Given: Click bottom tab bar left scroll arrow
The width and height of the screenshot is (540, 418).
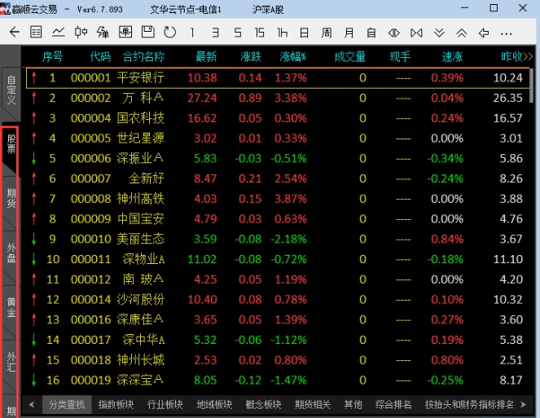Looking at the screenshot, I should 32,404.
